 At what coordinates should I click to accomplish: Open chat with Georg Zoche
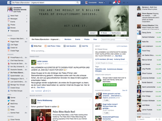pos(149,33)
